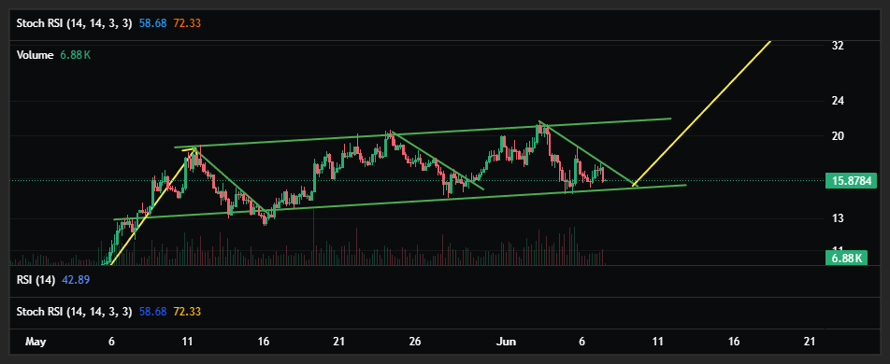This screenshot has height=364, width=890.
Task: Click the 13 price axis label
Action: click(838, 218)
